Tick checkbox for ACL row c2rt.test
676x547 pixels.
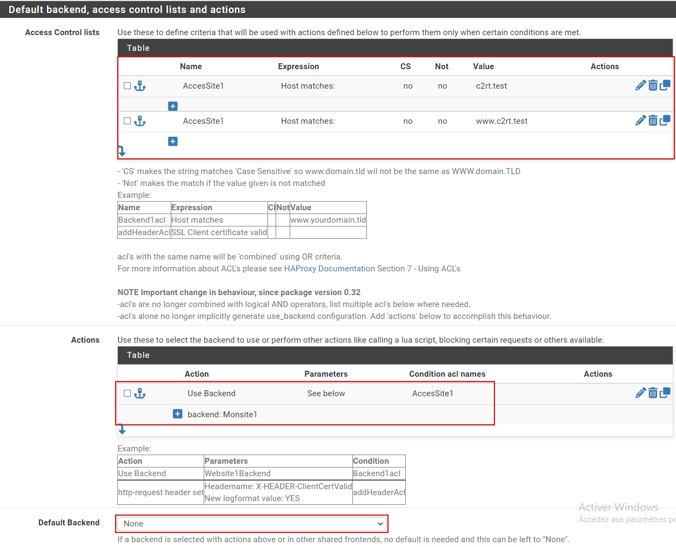(128, 86)
